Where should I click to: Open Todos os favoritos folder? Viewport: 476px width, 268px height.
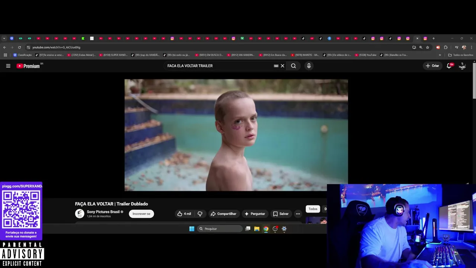click(x=461, y=55)
